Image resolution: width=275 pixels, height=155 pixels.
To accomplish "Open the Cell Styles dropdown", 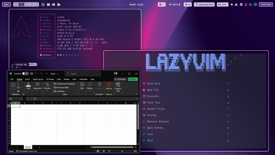I will pyautogui.click(x=59, y=91).
